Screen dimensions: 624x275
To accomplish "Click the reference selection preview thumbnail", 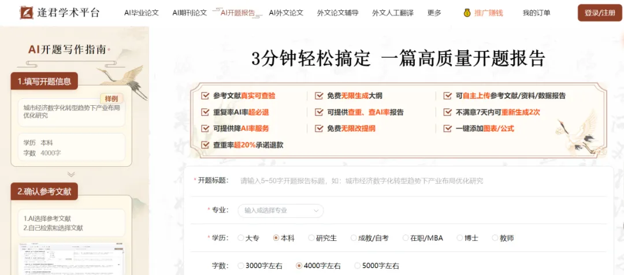I will click(71, 259).
